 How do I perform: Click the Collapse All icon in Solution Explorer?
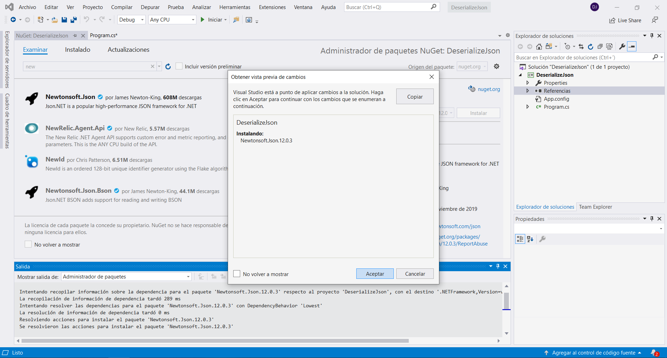point(600,47)
